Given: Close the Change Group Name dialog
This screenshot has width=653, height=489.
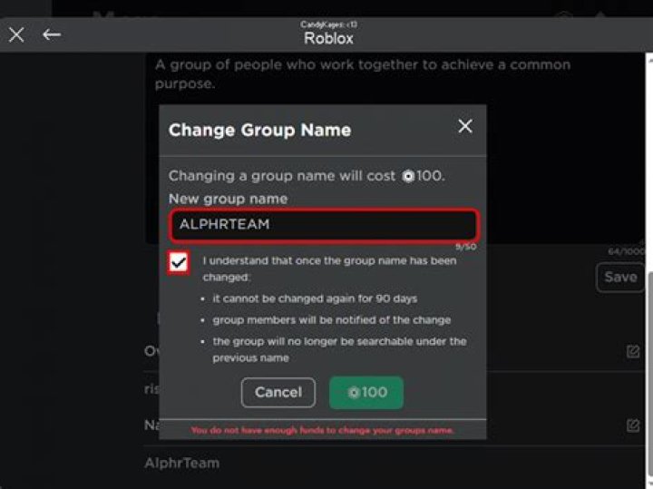Looking at the screenshot, I should [x=465, y=126].
